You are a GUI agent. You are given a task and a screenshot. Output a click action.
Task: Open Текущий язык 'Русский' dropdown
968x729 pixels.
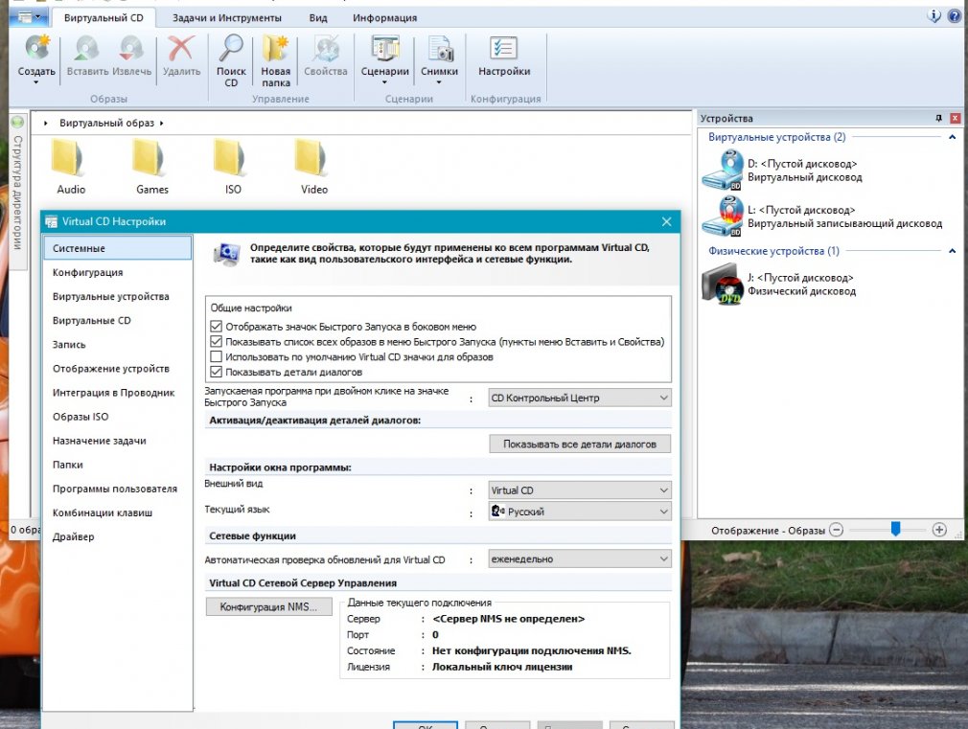579,512
